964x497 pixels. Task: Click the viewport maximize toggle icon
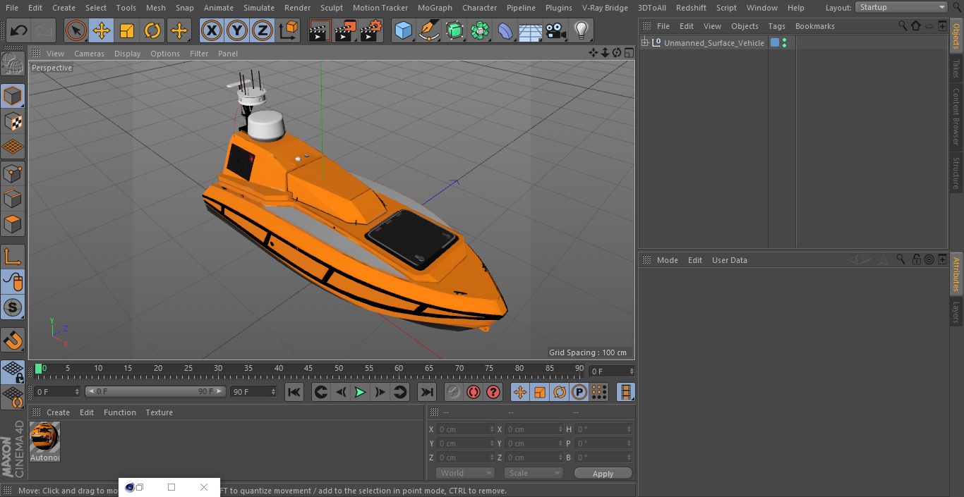(628, 53)
